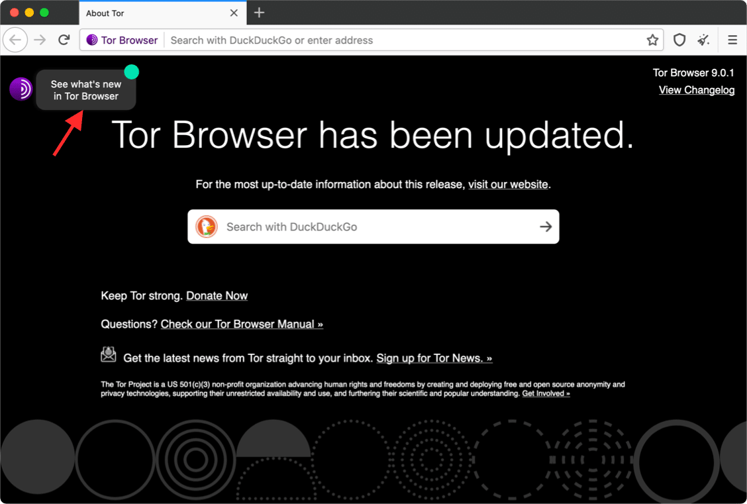Open the View Changelog link
Viewport: 747px width, 504px height.
click(x=697, y=90)
